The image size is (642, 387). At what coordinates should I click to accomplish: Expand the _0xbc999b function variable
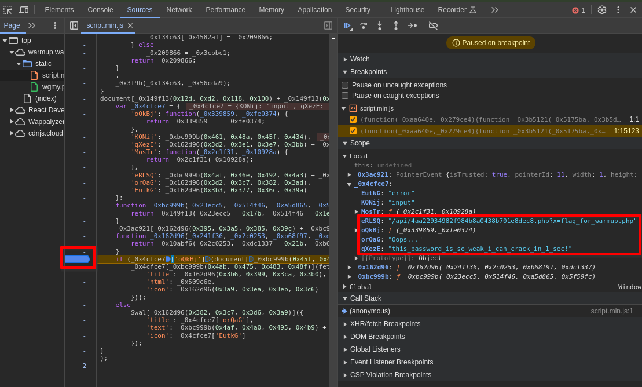[349, 277]
